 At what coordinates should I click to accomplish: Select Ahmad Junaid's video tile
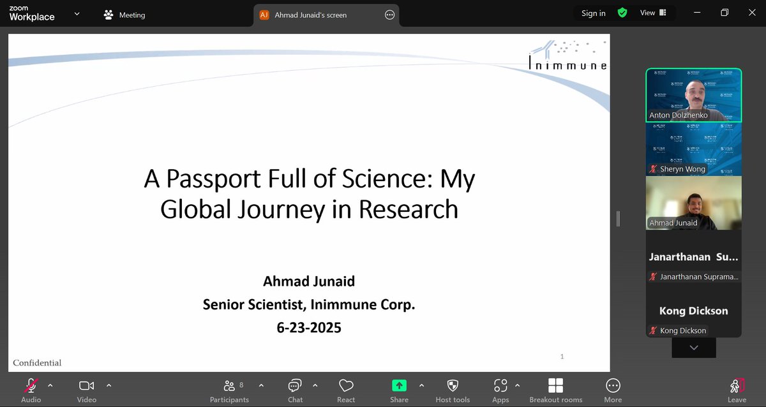(694, 203)
